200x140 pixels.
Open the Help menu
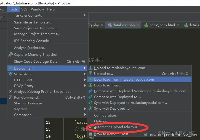click(51, 9)
